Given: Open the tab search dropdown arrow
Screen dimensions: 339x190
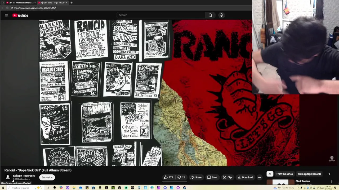Looking at the screenshot, I should (x=3, y=3).
